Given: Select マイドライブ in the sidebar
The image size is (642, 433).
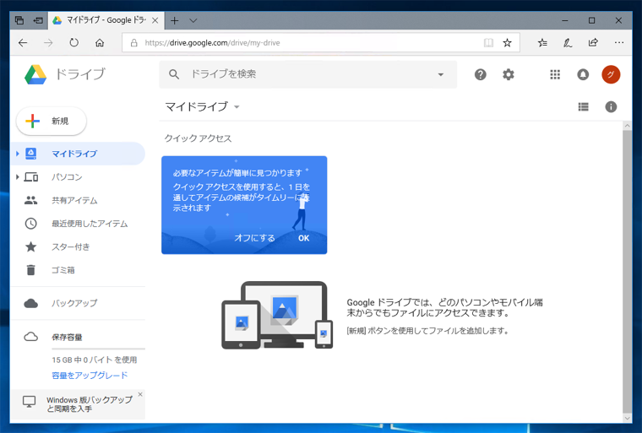Looking at the screenshot, I should pyautogui.click(x=78, y=154).
